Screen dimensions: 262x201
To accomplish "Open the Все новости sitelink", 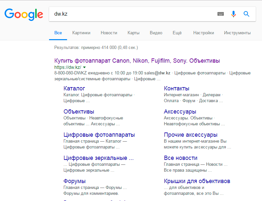I will (181, 158).
